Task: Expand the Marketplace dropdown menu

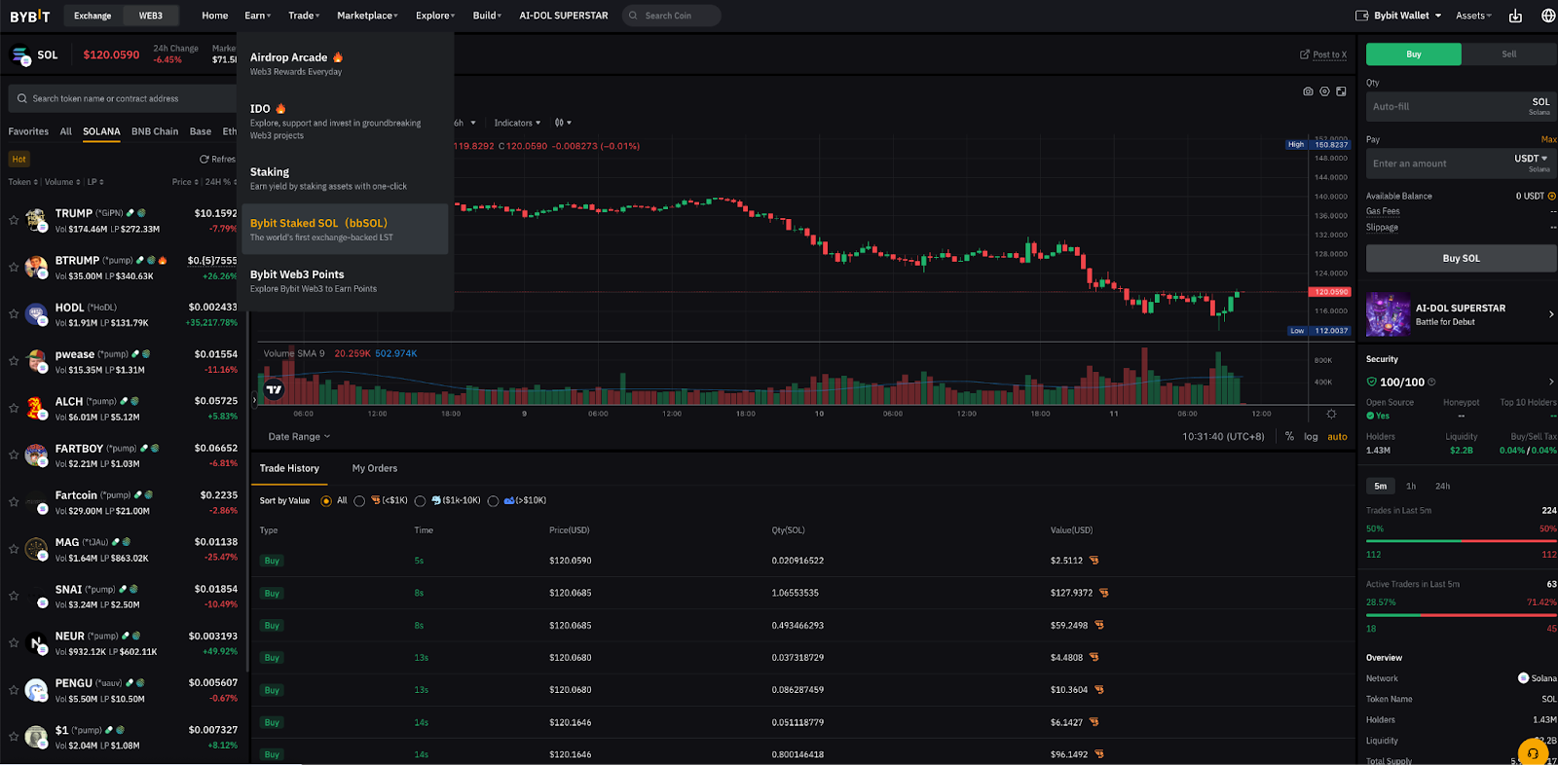Action: 367,16
